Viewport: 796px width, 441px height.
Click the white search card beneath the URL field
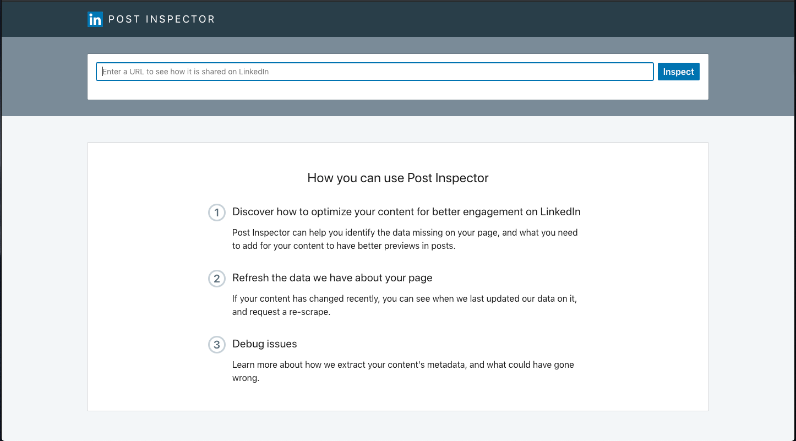tap(397, 91)
